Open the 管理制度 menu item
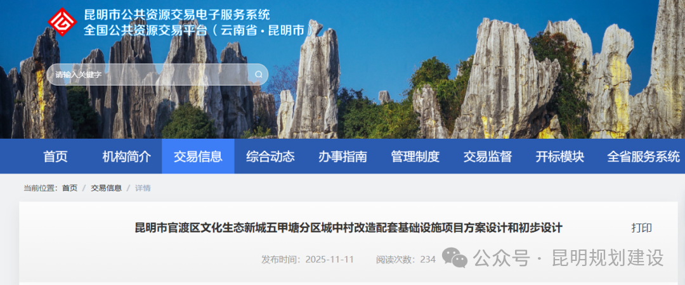 pyautogui.click(x=415, y=156)
